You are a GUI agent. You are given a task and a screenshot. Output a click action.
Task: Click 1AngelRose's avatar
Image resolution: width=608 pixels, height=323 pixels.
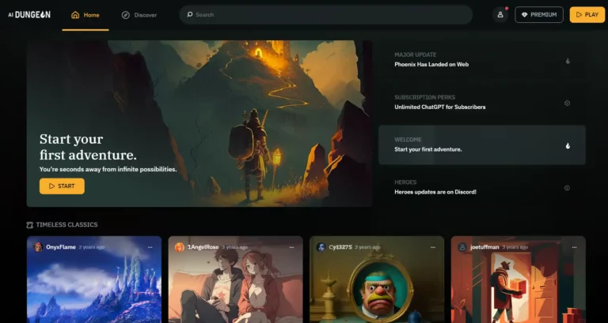(x=180, y=247)
